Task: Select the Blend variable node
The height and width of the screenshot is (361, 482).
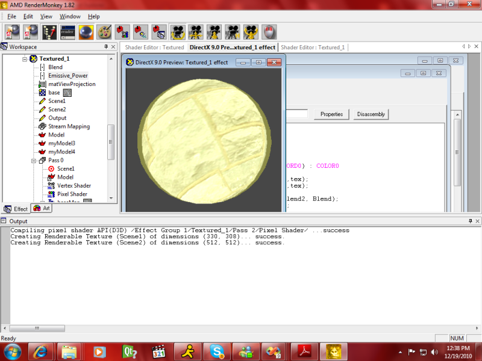Action: [55, 67]
